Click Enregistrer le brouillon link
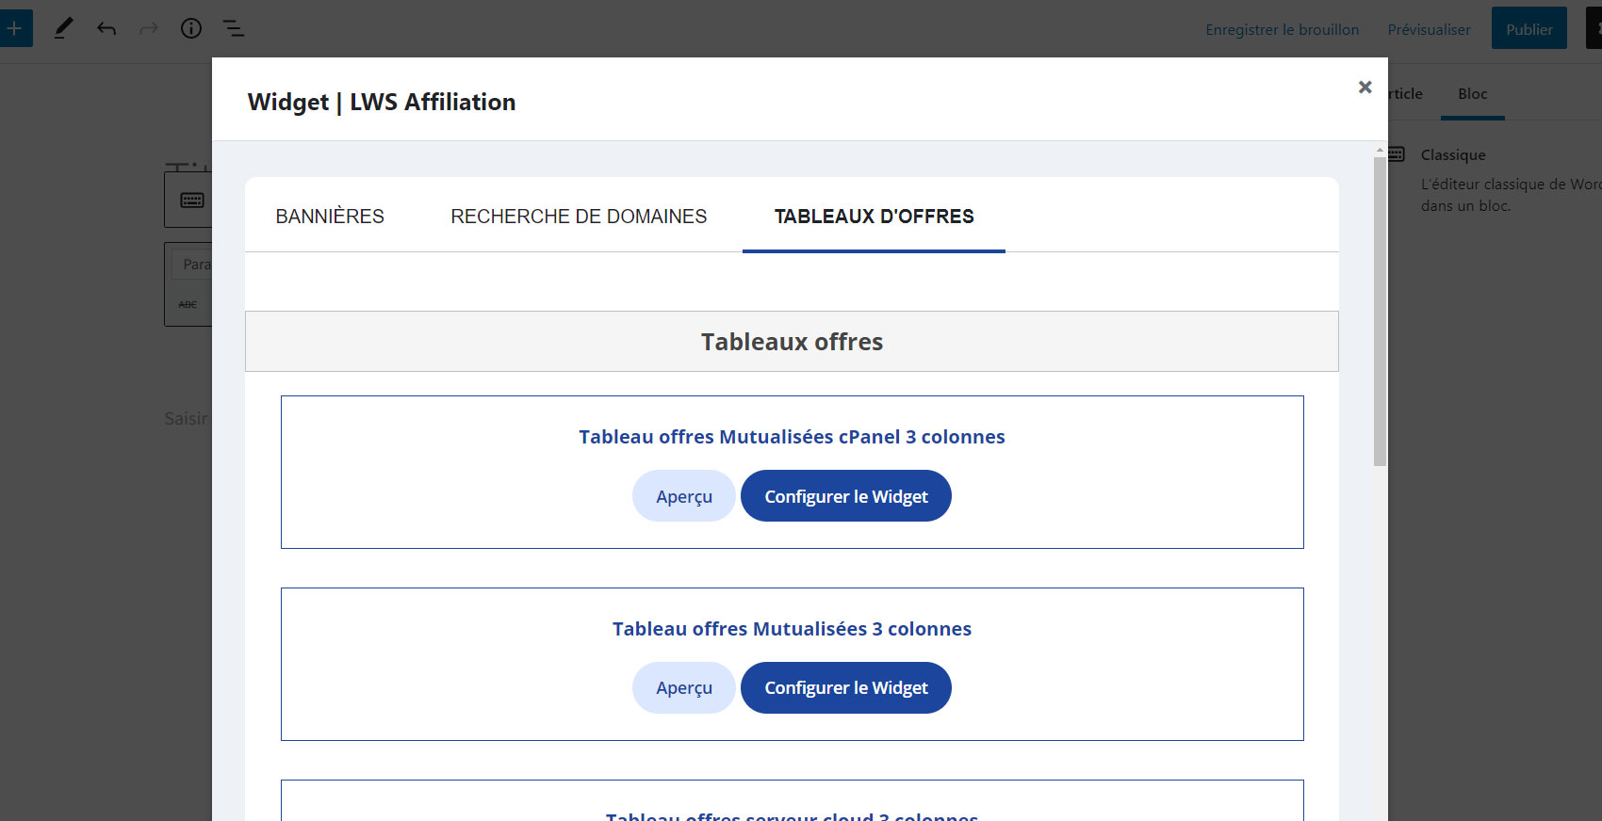1602x821 pixels. click(x=1282, y=29)
